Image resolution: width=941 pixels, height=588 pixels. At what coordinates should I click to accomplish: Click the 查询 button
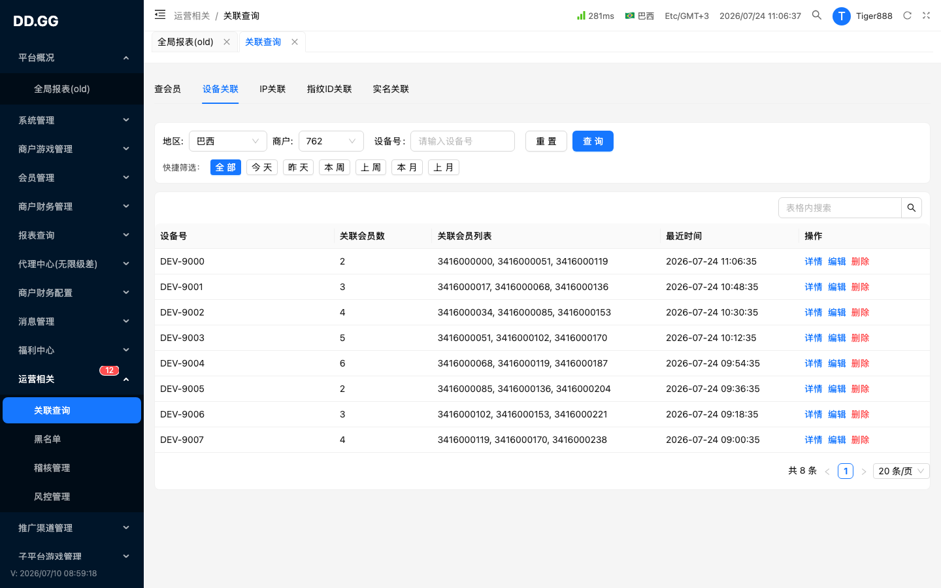tap(593, 141)
